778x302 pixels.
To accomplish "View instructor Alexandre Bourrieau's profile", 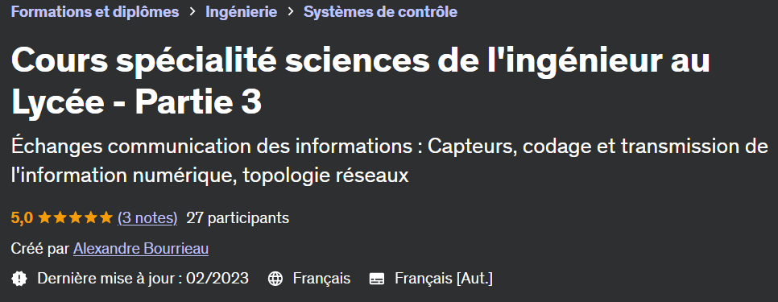I will (141, 248).
